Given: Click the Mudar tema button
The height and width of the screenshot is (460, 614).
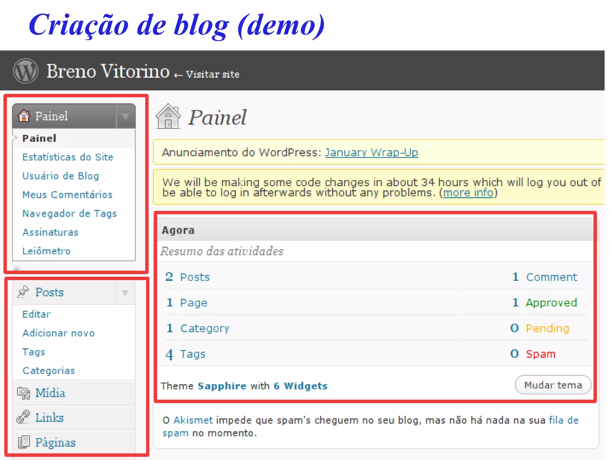Looking at the screenshot, I should point(553,385).
